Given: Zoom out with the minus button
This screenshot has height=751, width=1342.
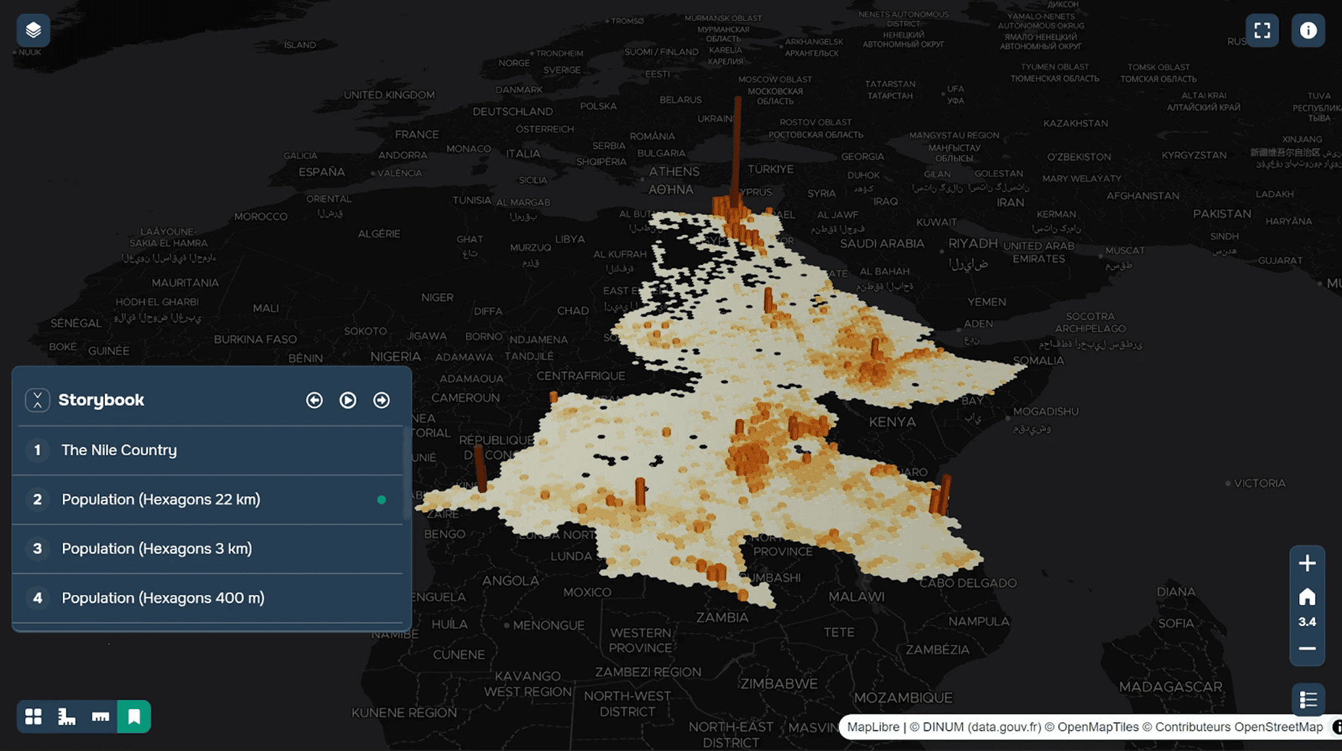Looking at the screenshot, I should pos(1307,649).
